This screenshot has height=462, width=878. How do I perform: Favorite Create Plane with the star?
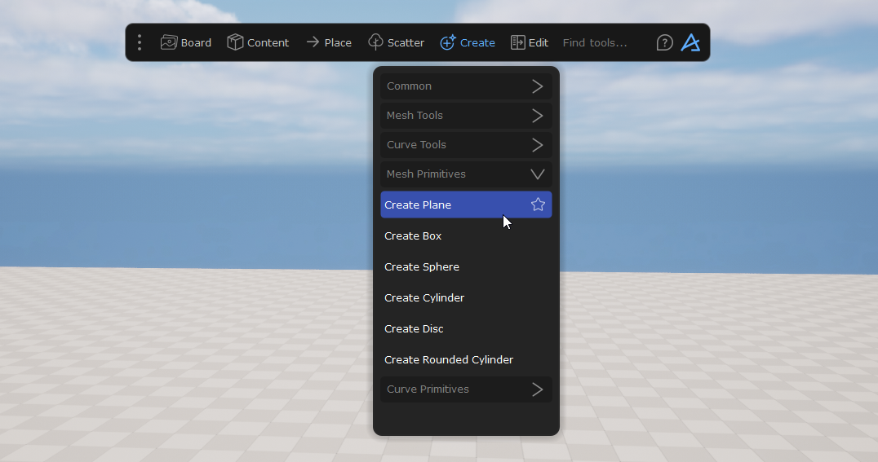[538, 205]
